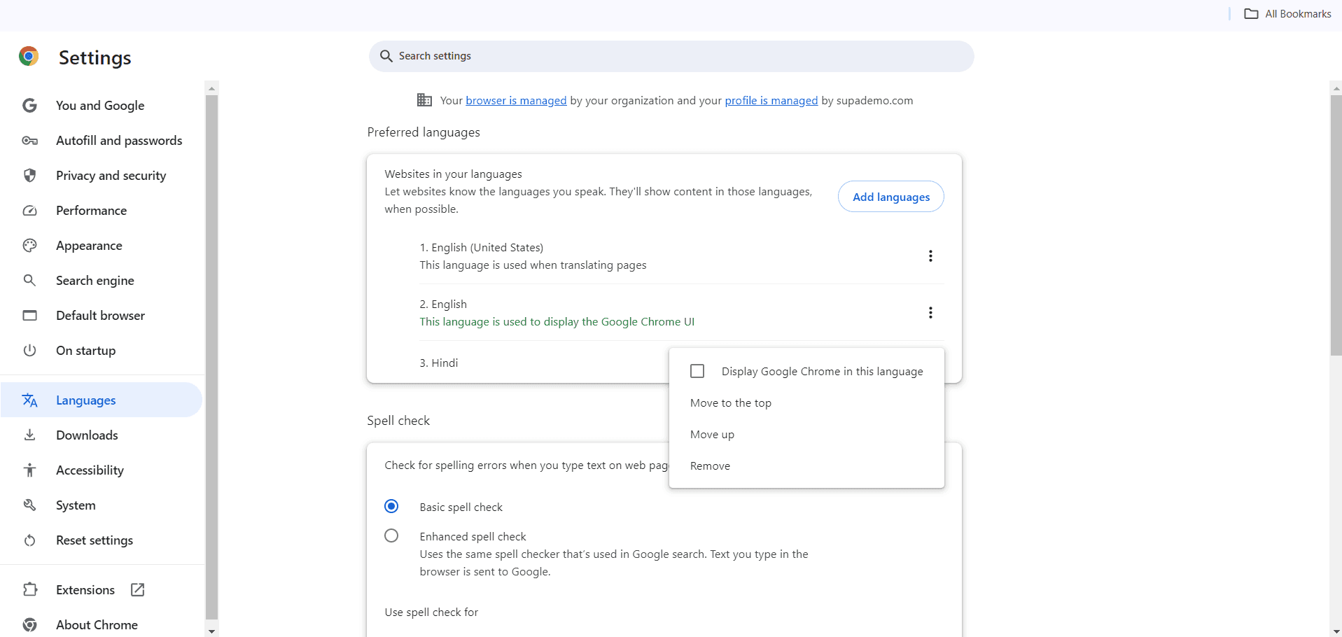The image size is (1342, 637).
Task: Click the Search engine magnifier icon
Action: tap(29, 280)
